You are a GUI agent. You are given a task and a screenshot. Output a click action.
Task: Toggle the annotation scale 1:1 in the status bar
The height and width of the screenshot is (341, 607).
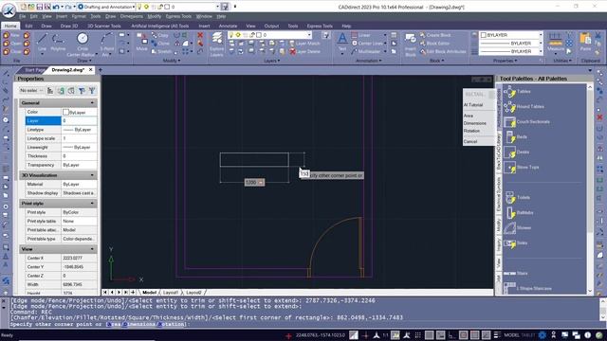click(386, 335)
